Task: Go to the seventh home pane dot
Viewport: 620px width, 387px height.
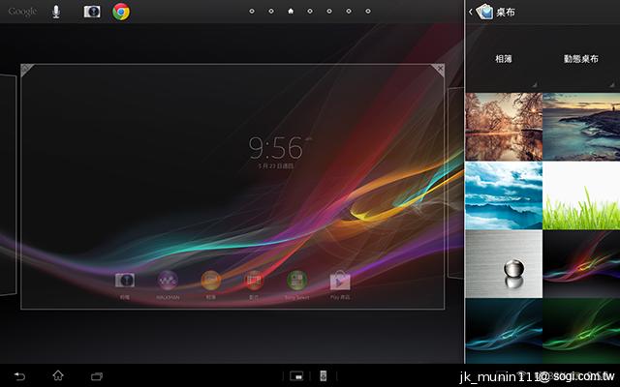Action: point(368,11)
